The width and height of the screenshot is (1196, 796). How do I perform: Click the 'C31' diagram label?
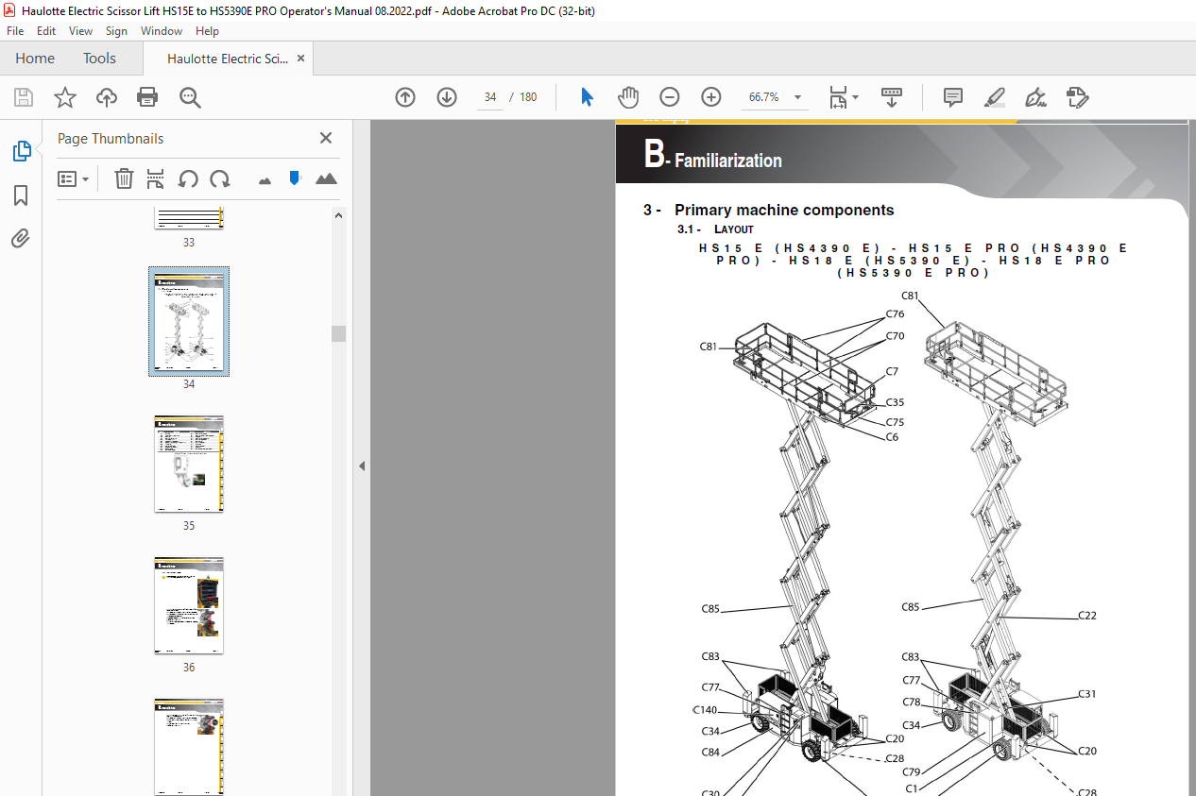pos(1087,694)
